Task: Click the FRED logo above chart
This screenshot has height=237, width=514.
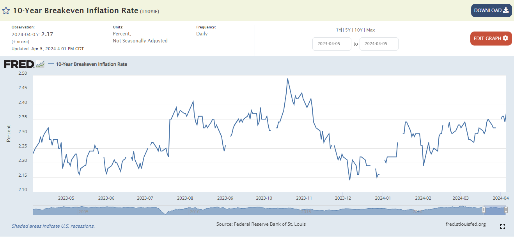Action: click(19, 64)
